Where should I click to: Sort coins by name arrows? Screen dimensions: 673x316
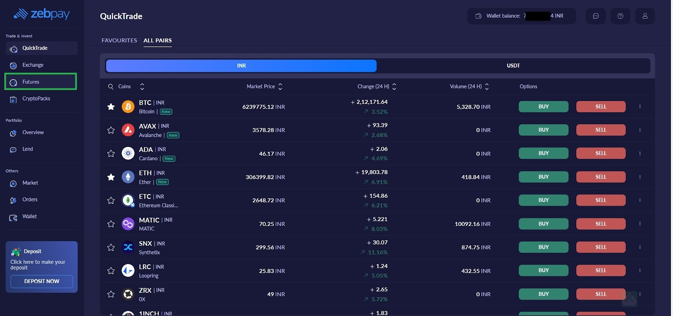click(142, 87)
